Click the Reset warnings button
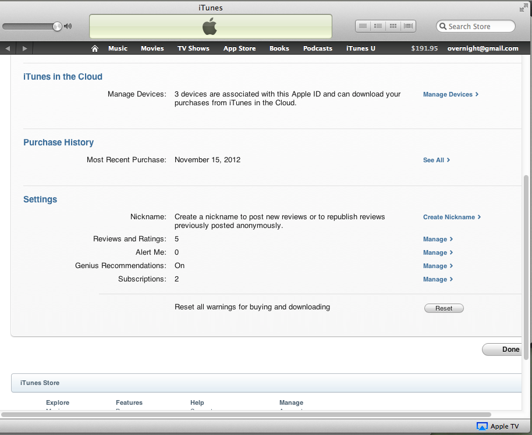The width and height of the screenshot is (532, 435). tap(444, 308)
